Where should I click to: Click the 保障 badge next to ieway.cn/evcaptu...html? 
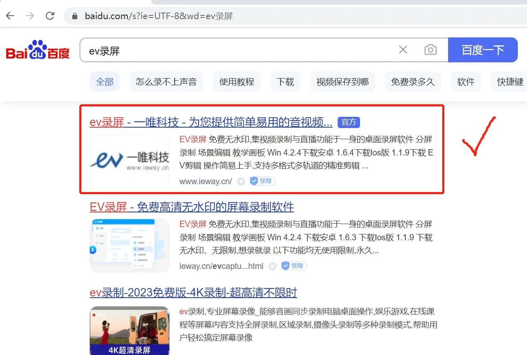(294, 266)
